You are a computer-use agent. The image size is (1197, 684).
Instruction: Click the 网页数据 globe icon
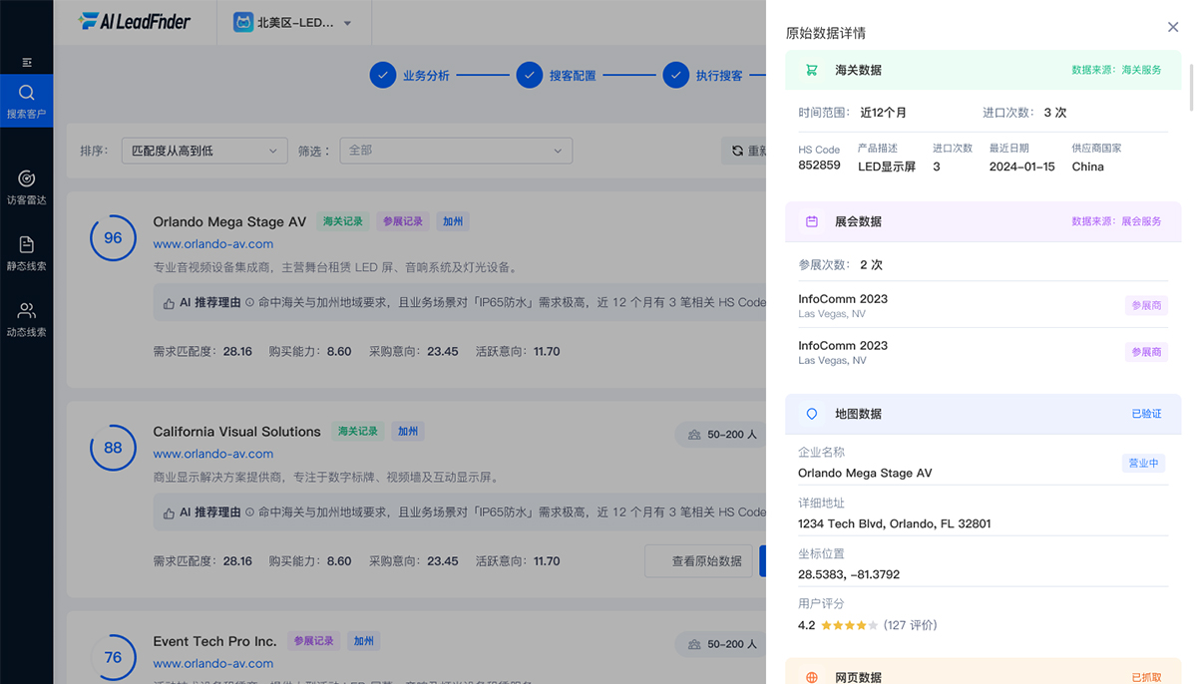point(812,677)
